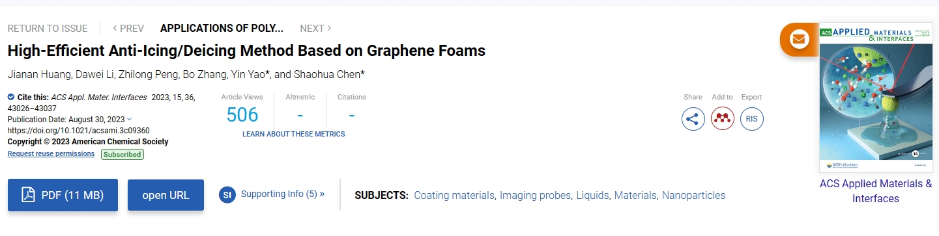Click the Cite this checkmark icon
This screenshot has width=939, height=236.
click(11, 97)
